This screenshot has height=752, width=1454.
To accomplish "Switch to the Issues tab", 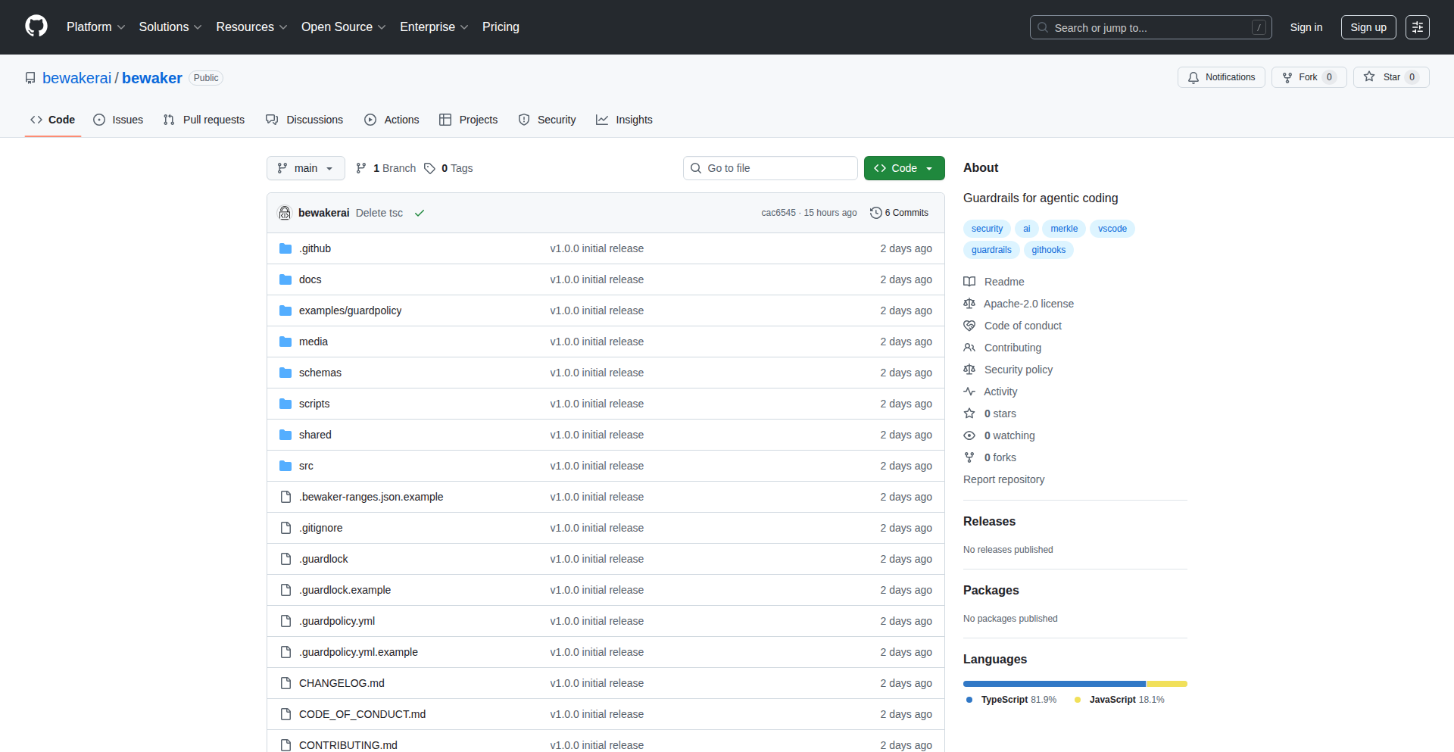I will coord(118,120).
